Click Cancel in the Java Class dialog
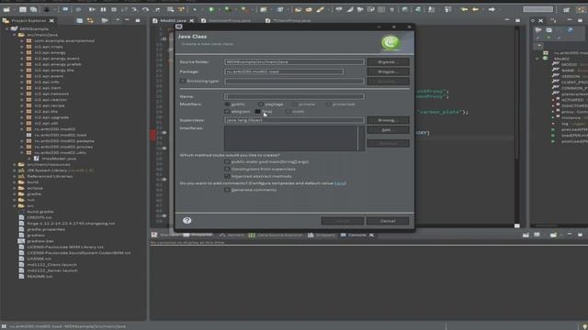588x330 pixels. pos(388,221)
